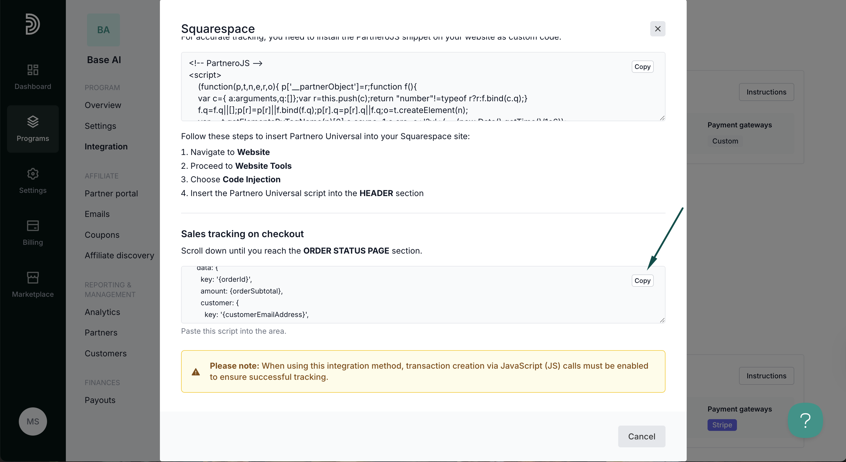Click the Cancel button

641,436
